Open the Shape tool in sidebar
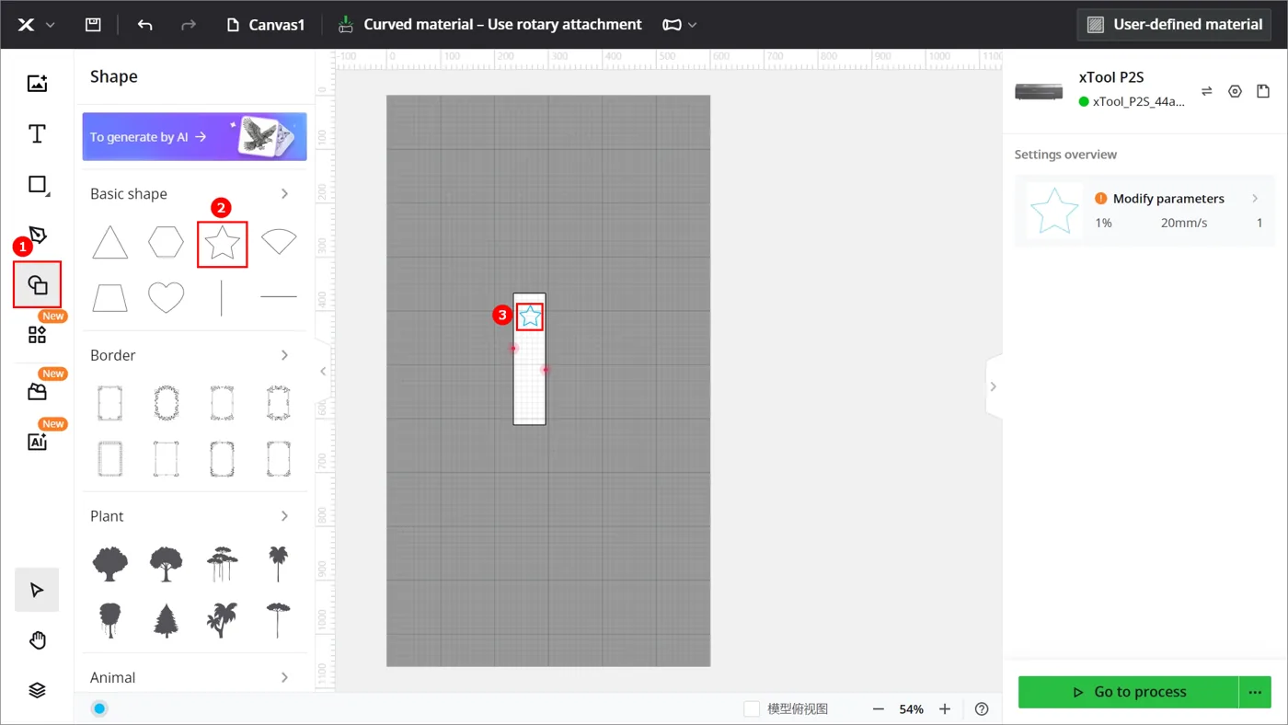 coord(37,285)
